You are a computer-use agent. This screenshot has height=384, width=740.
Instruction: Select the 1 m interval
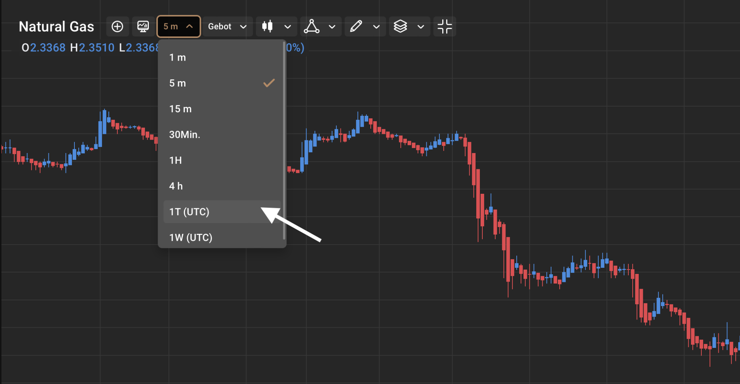(x=202, y=57)
